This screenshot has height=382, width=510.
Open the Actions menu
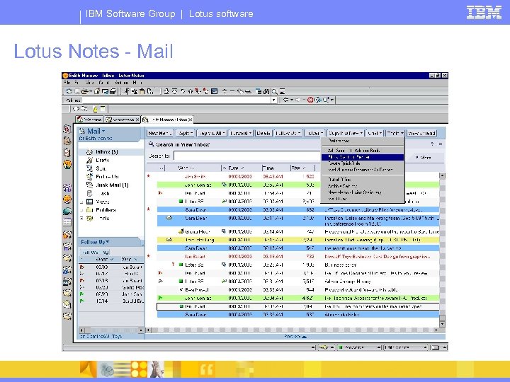(x=121, y=83)
